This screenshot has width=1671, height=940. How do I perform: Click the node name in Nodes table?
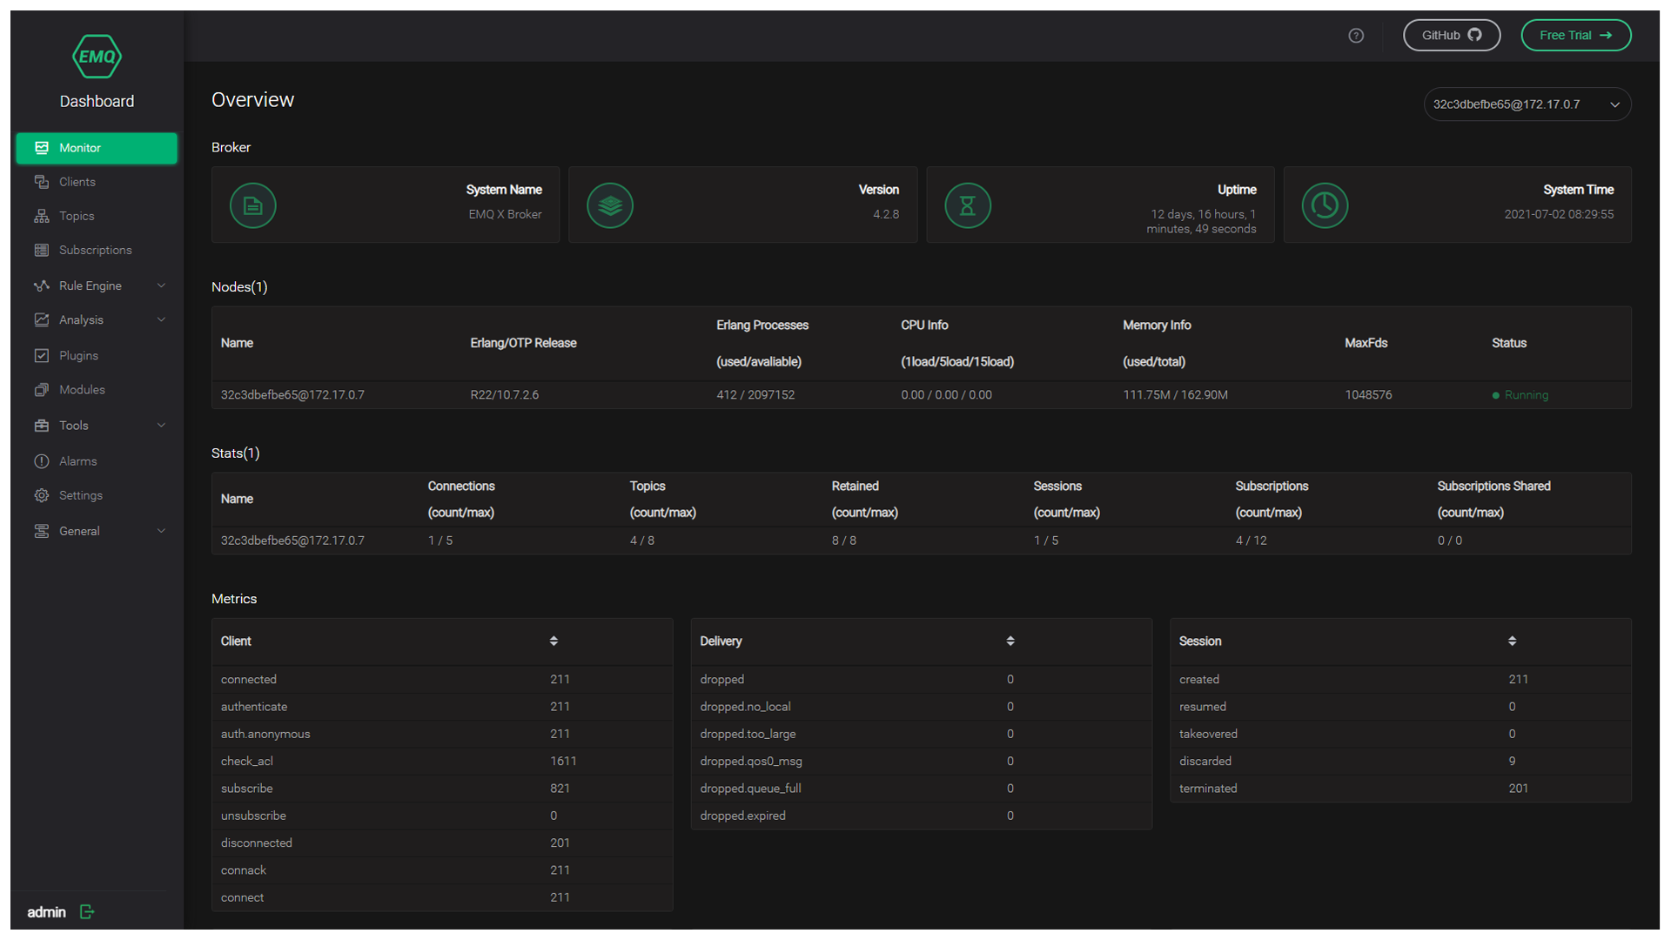pos(292,395)
